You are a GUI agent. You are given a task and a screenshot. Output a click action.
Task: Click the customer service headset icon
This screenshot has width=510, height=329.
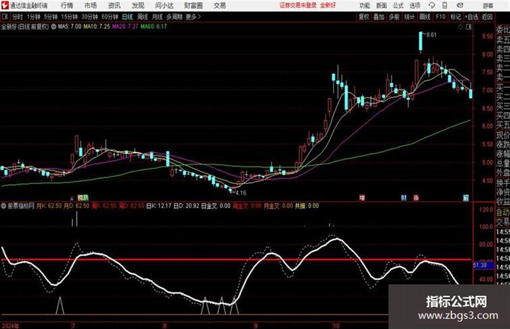pos(432,5)
